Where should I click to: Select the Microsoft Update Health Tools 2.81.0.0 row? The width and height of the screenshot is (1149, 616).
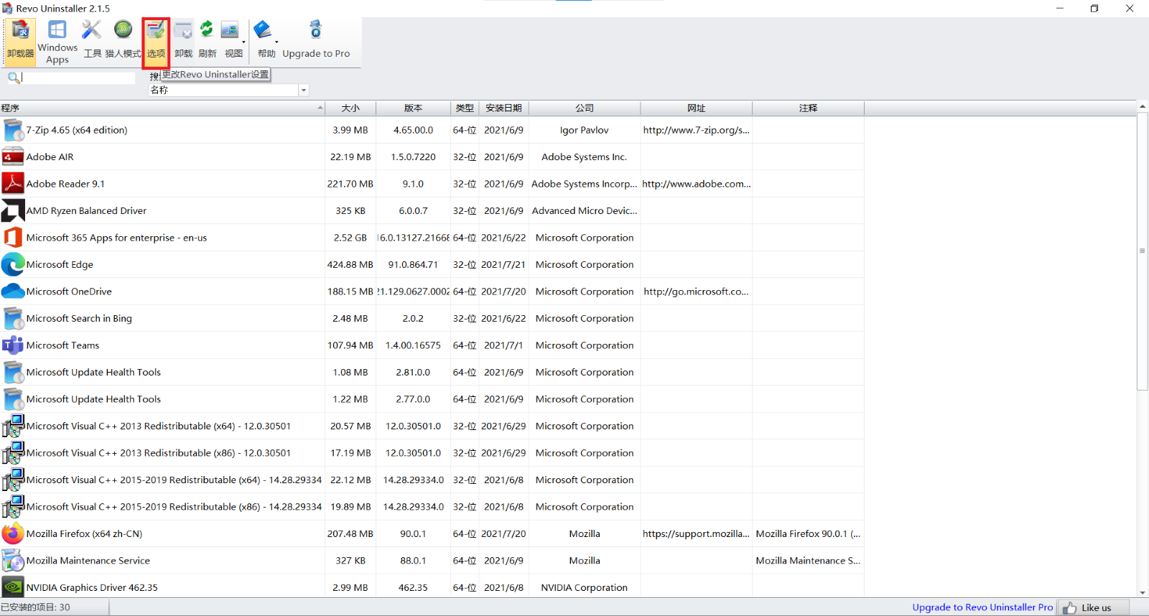[x=432, y=372]
